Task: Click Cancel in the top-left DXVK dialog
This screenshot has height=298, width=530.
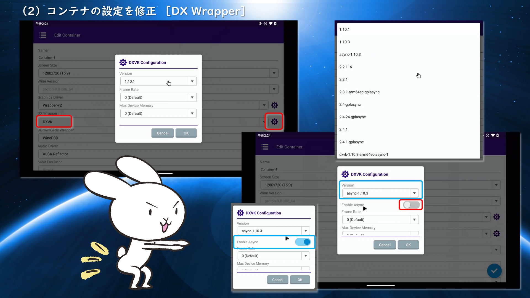Action: tap(163, 133)
